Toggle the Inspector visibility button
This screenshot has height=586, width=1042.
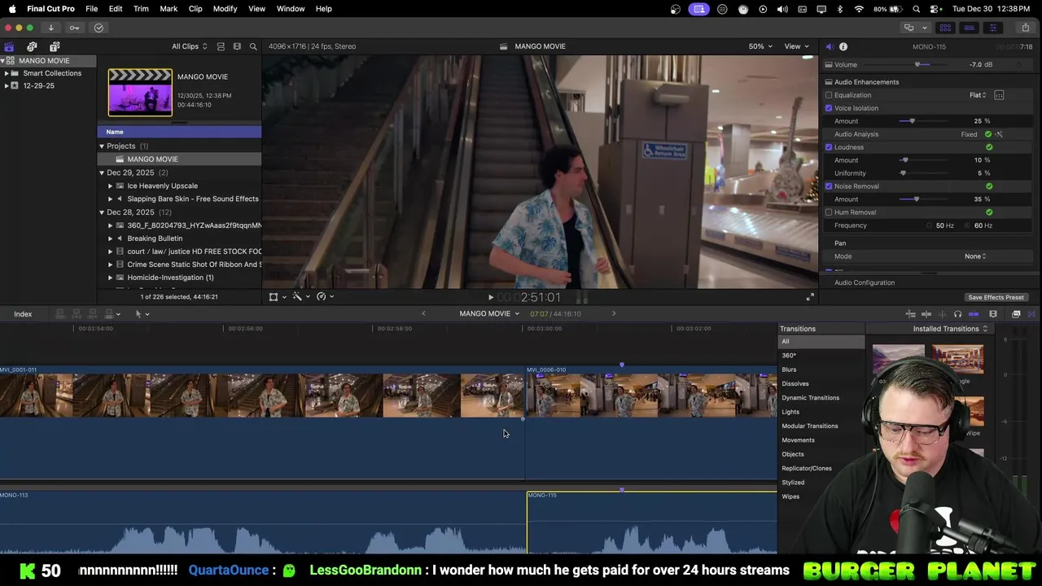click(993, 28)
